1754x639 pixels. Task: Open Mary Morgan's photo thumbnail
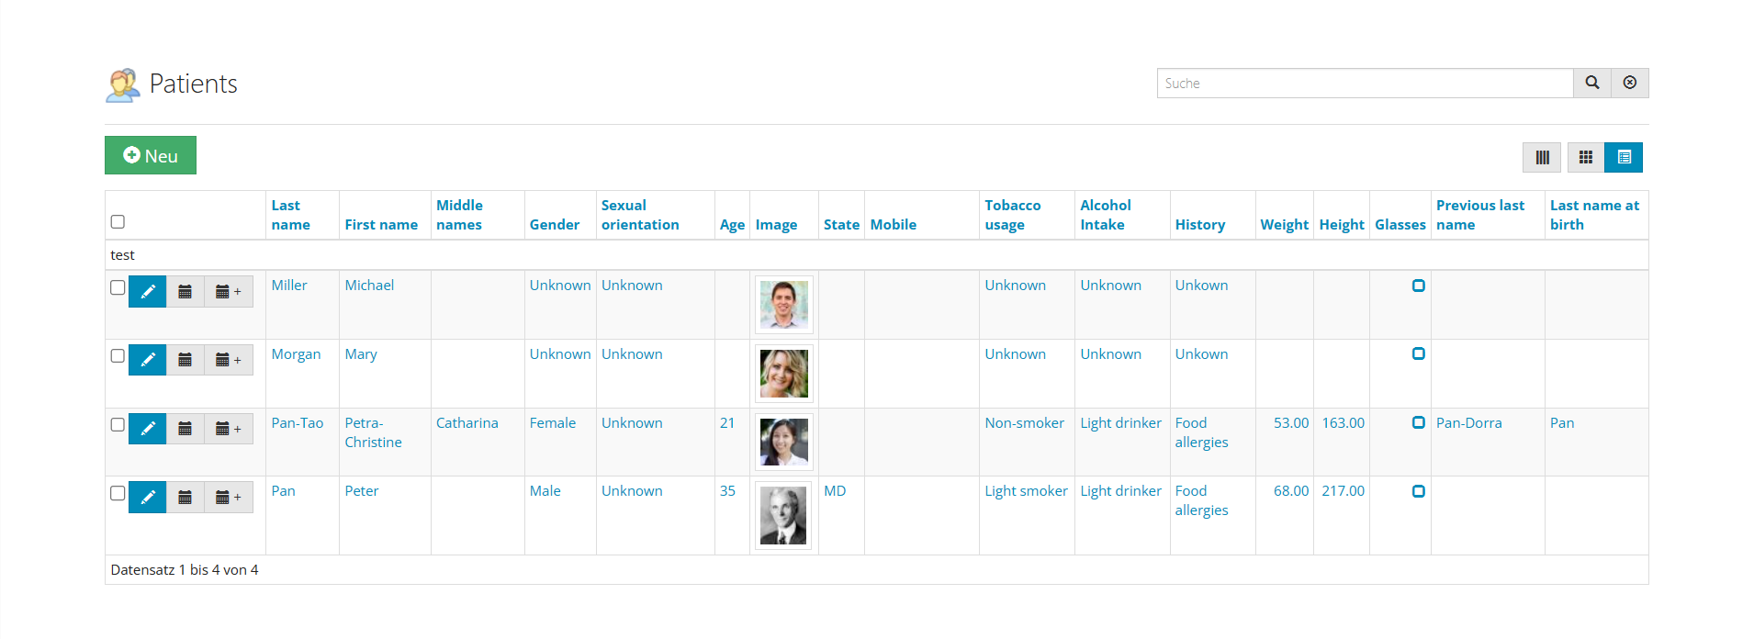pyautogui.click(x=784, y=373)
